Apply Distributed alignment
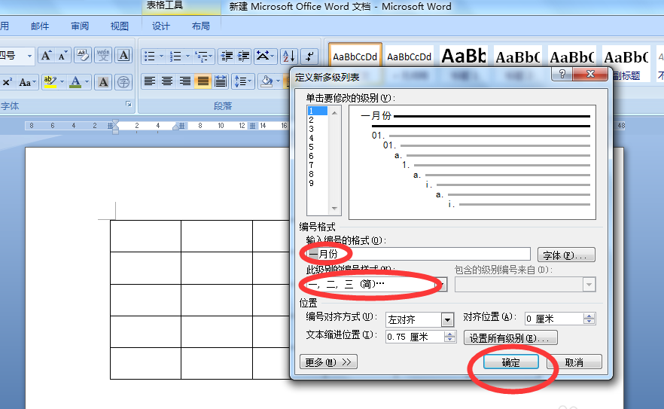Viewport: 664px width, 409px height. [x=220, y=81]
